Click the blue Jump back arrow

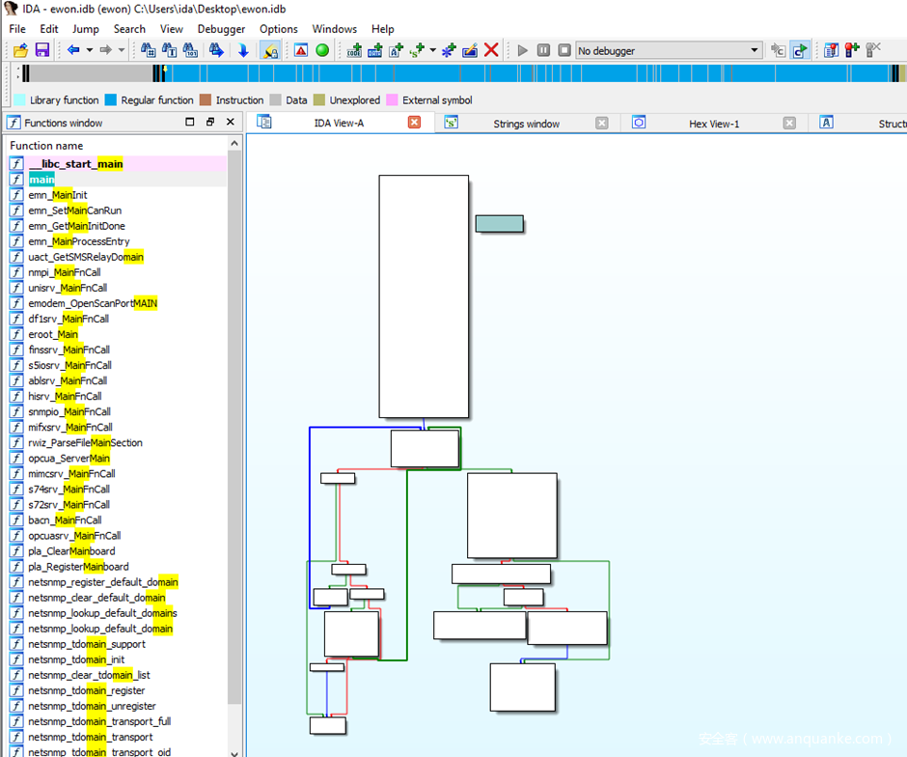73,50
